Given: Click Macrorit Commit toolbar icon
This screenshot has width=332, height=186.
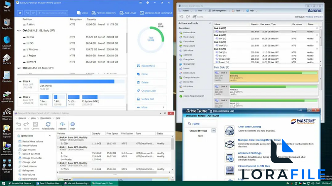Looking at the screenshot, I should [x=35, y=126].
